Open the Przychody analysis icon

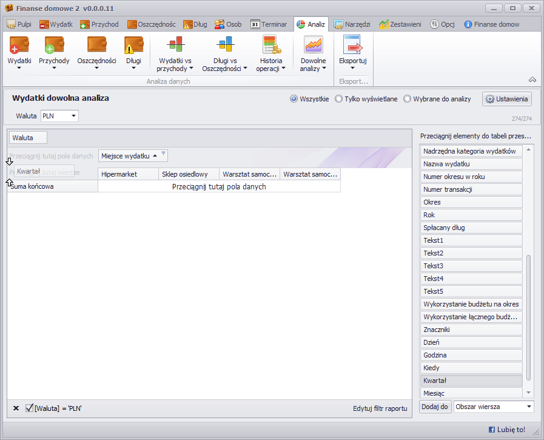(54, 46)
